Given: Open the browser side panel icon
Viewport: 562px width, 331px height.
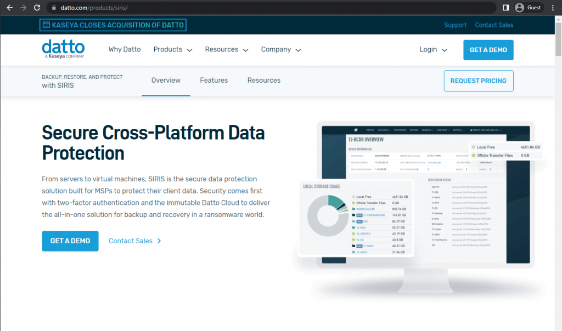Looking at the screenshot, I should coord(505,8).
